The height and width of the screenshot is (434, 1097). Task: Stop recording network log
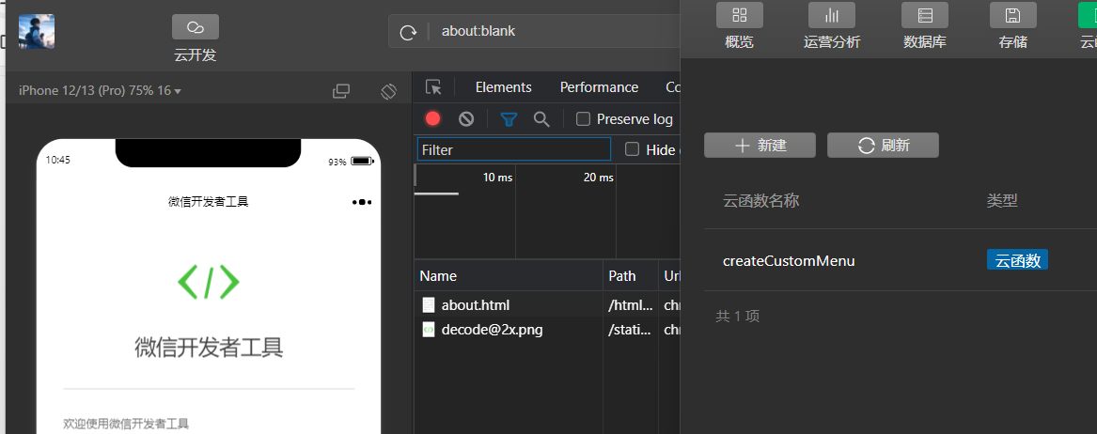tap(433, 118)
